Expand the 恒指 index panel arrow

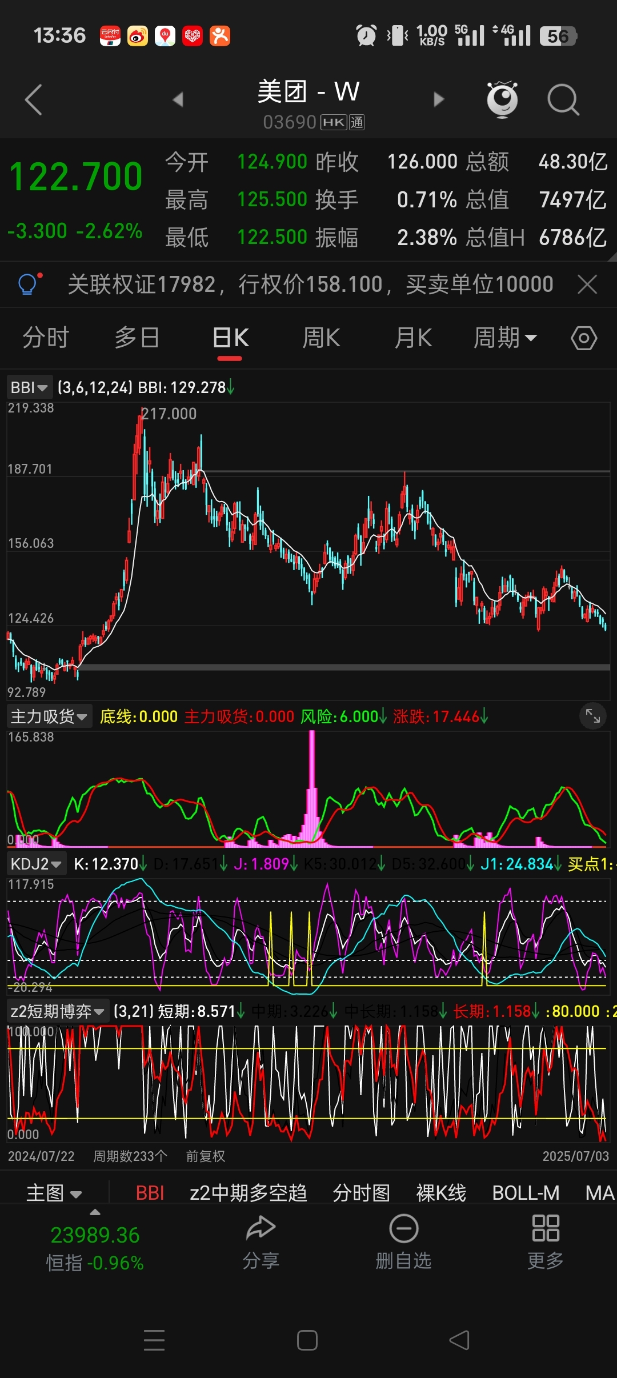click(x=95, y=1212)
